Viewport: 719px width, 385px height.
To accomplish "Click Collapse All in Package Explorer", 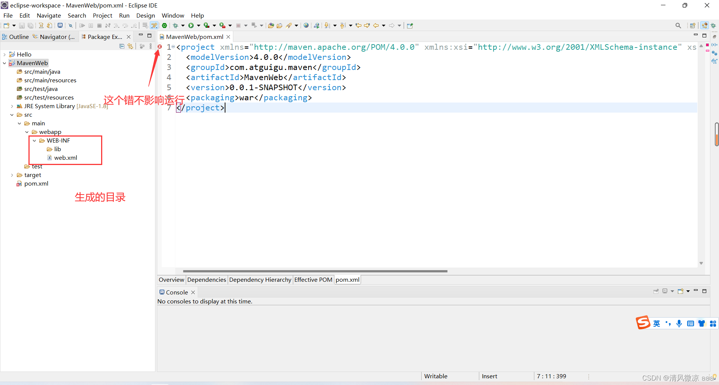I will coord(122,46).
